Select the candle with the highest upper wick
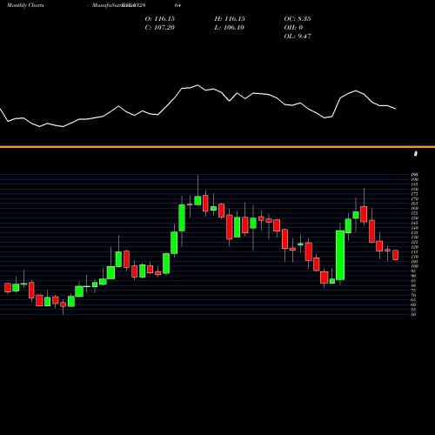The height and width of the screenshot is (435, 435). point(197,200)
